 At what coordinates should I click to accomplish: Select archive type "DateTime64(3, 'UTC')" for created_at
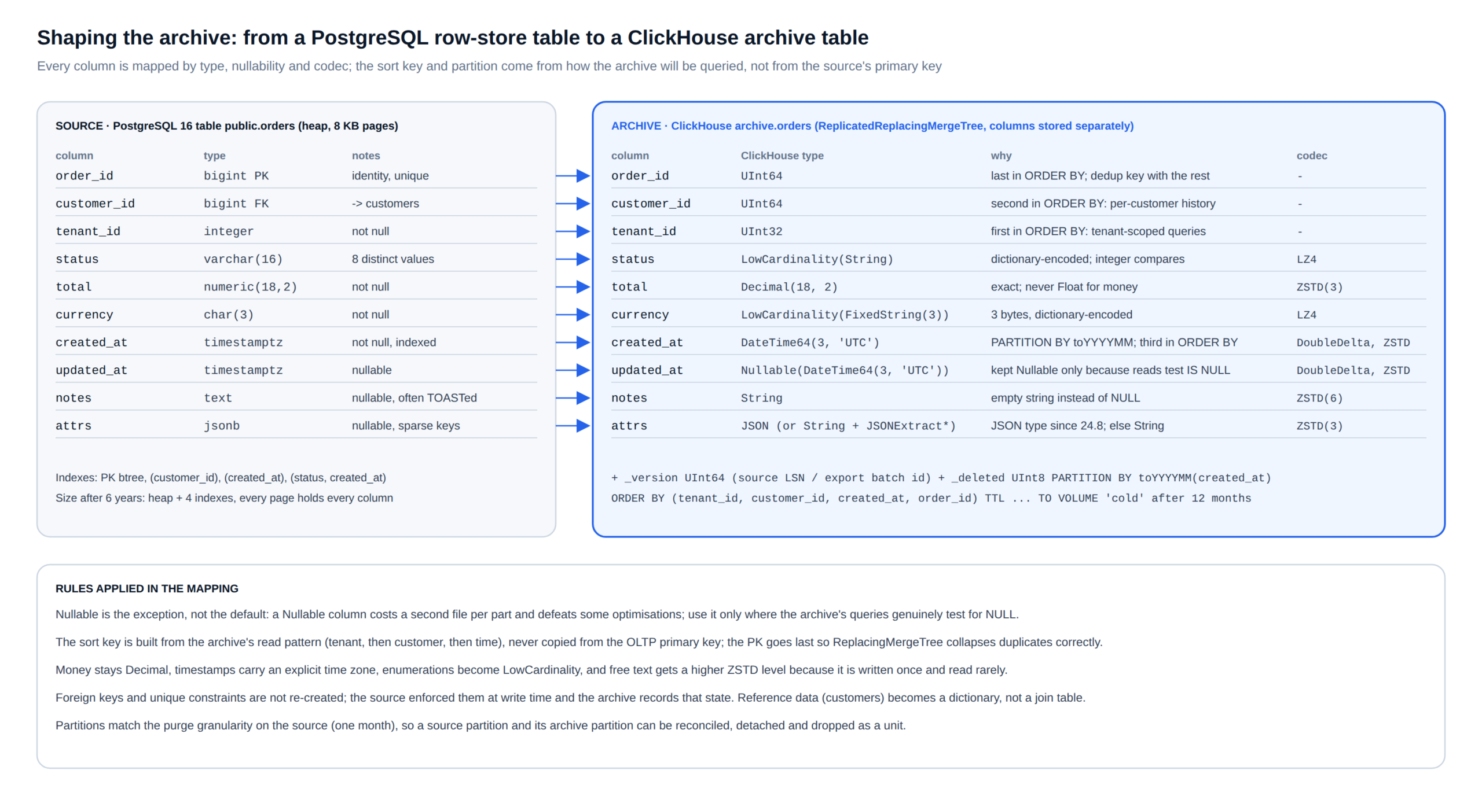[809, 342]
